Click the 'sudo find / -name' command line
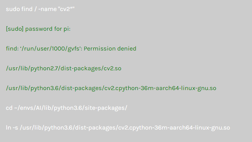252x142 pixels. (40, 9)
